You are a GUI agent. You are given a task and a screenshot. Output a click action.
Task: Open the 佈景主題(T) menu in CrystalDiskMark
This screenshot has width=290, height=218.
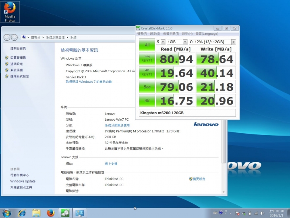[171, 34]
